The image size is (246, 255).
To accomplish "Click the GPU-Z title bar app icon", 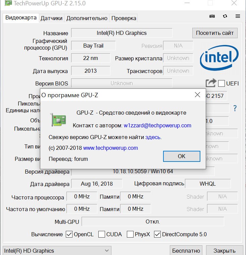I will pyautogui.click(x=8, y=3).
